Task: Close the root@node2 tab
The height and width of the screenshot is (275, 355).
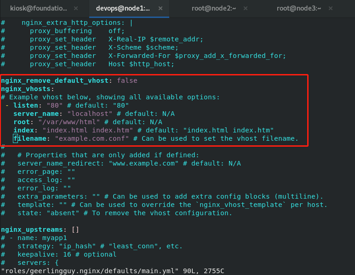Action: tap(246, 8)
